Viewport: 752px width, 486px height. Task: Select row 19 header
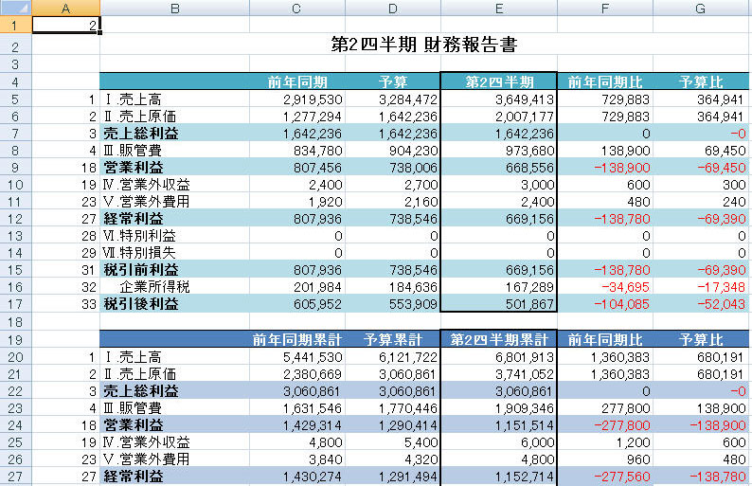point(15,340)
